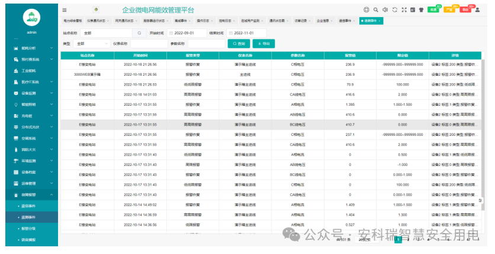Click the 空调系统 sidebar icon
The height and width of the screenshot is (254, 495).
[x=16, y=138]
